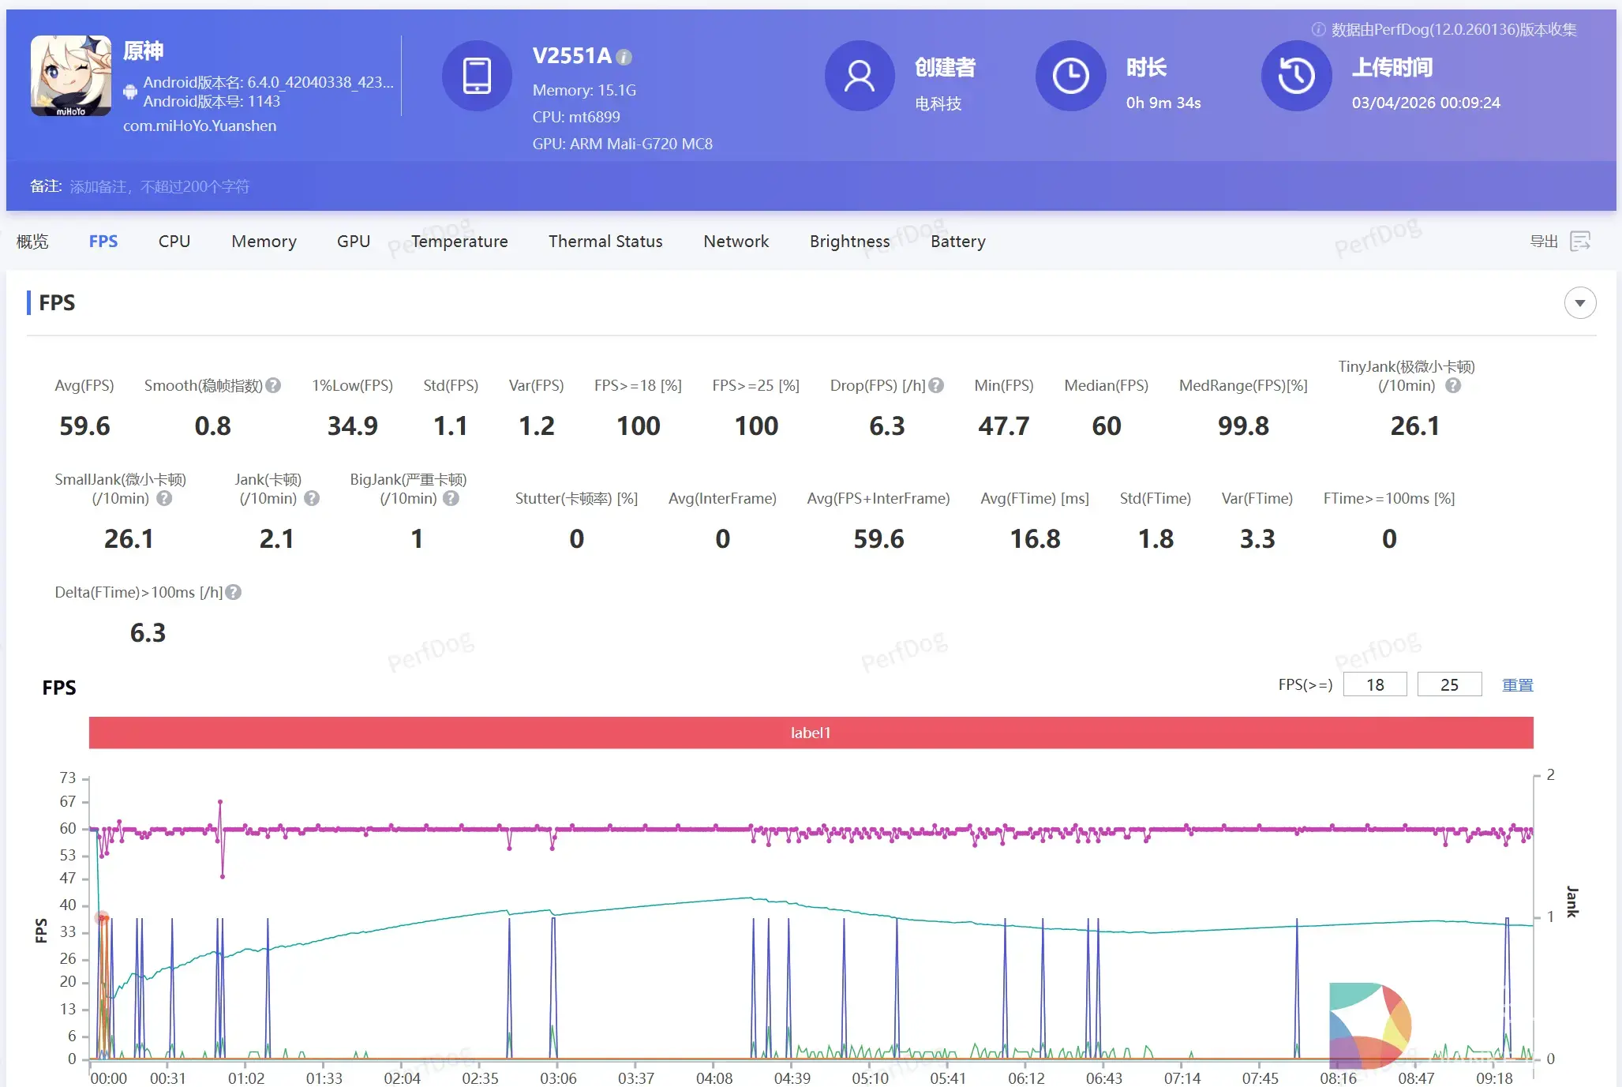
Task: Click the FPS threshold field showing 25
Action: 1449,684
